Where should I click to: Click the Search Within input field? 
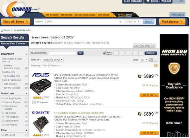(x=62, y=53)
